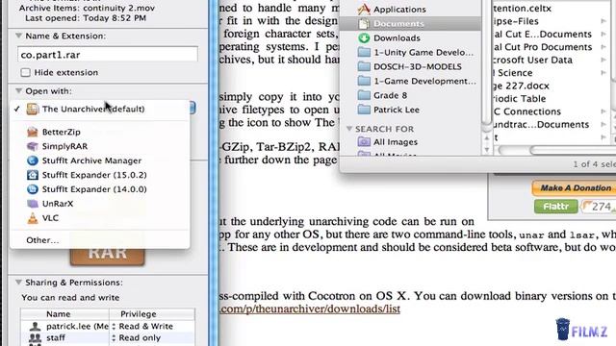Change patrick.lee privilege Read & Write
616x346 pixels.
click(x=142, y=326)
